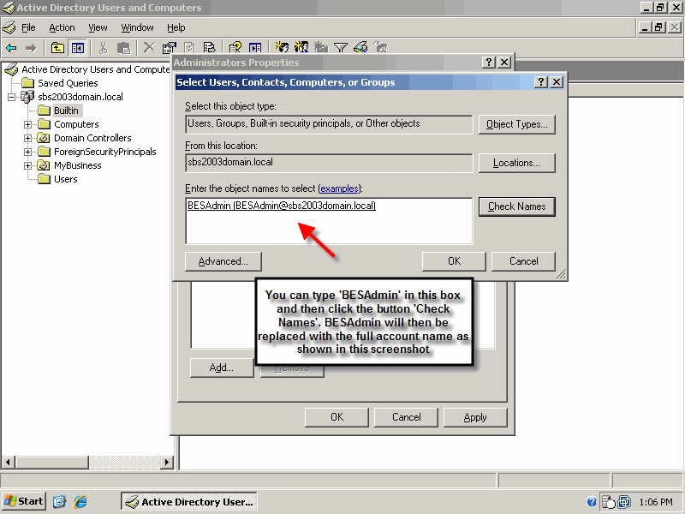Expand the MyBusiness tree node

[27, 165]
